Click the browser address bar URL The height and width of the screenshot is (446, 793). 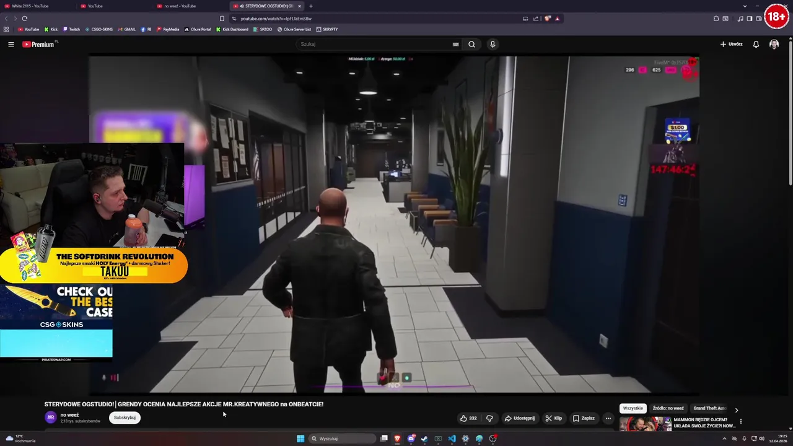tap(276, 19)
